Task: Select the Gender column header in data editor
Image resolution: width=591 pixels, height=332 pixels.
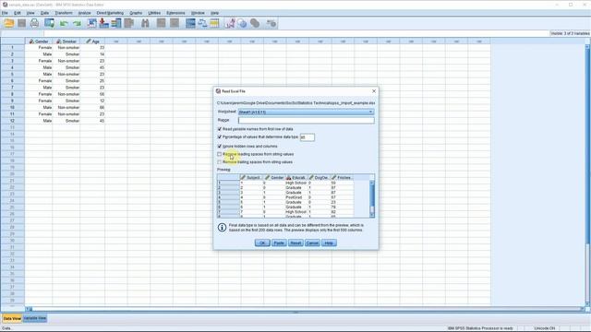Action: [x=39, y=41]
